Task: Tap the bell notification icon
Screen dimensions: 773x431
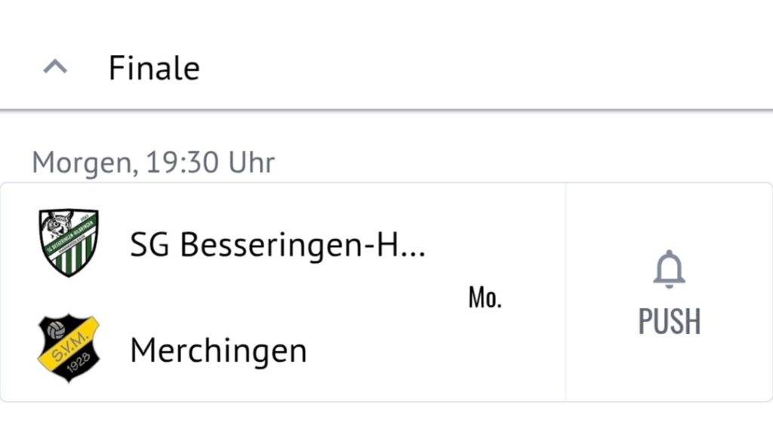Action: pyautogui.click(x=669, y=269)
